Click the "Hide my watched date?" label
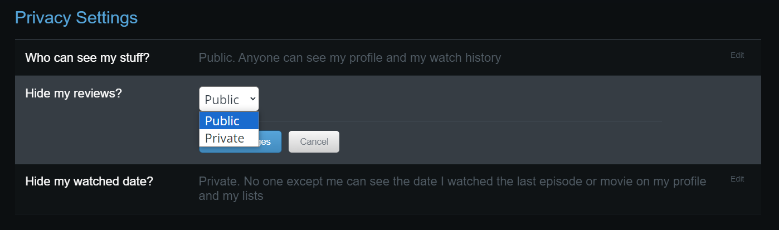 pyautogui.click(x=89, y=182)
